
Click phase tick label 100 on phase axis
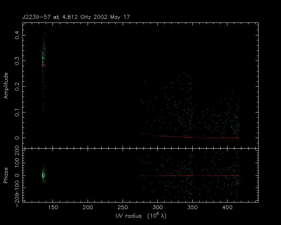click(17, 163)
